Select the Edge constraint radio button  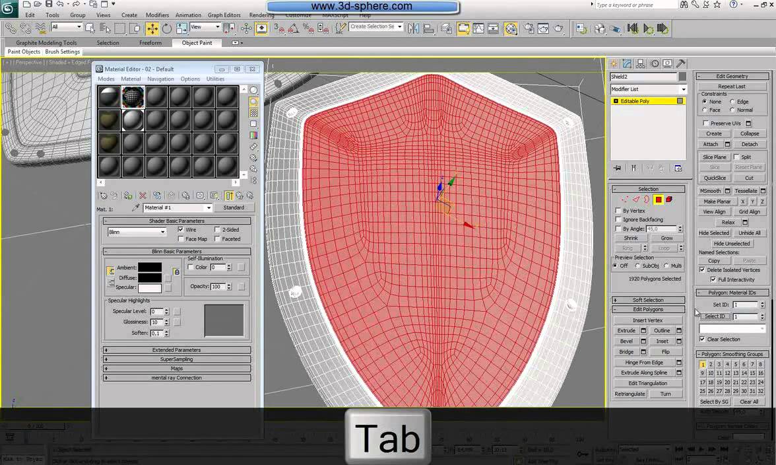[732, 102]
